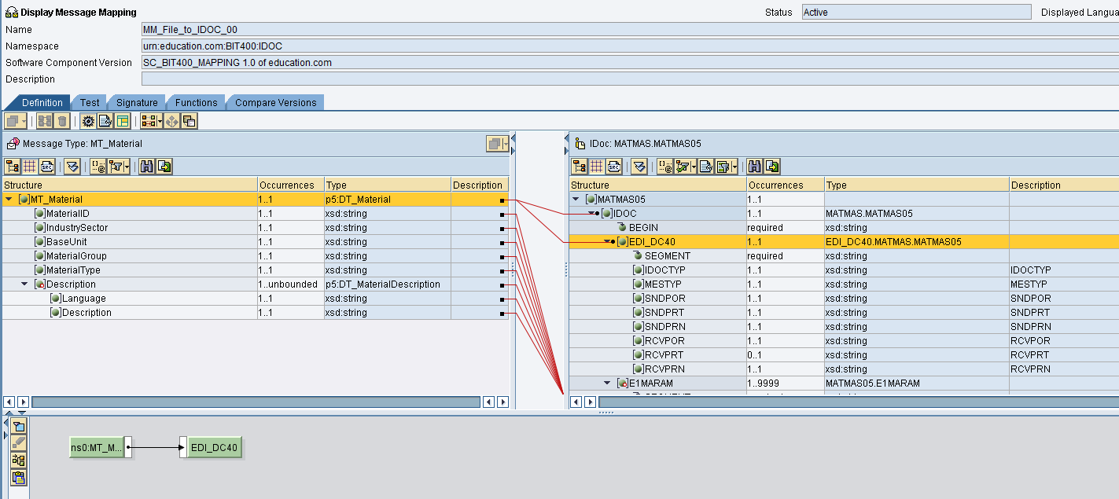Viewport: 1119px width, 499px height.
Task: Open the Functions tab
Action: click(196, 103)
